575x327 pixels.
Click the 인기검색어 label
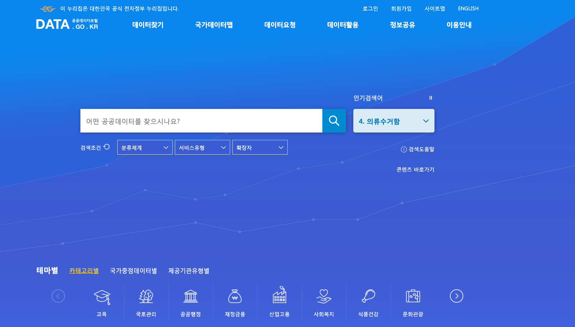(368, 98)
